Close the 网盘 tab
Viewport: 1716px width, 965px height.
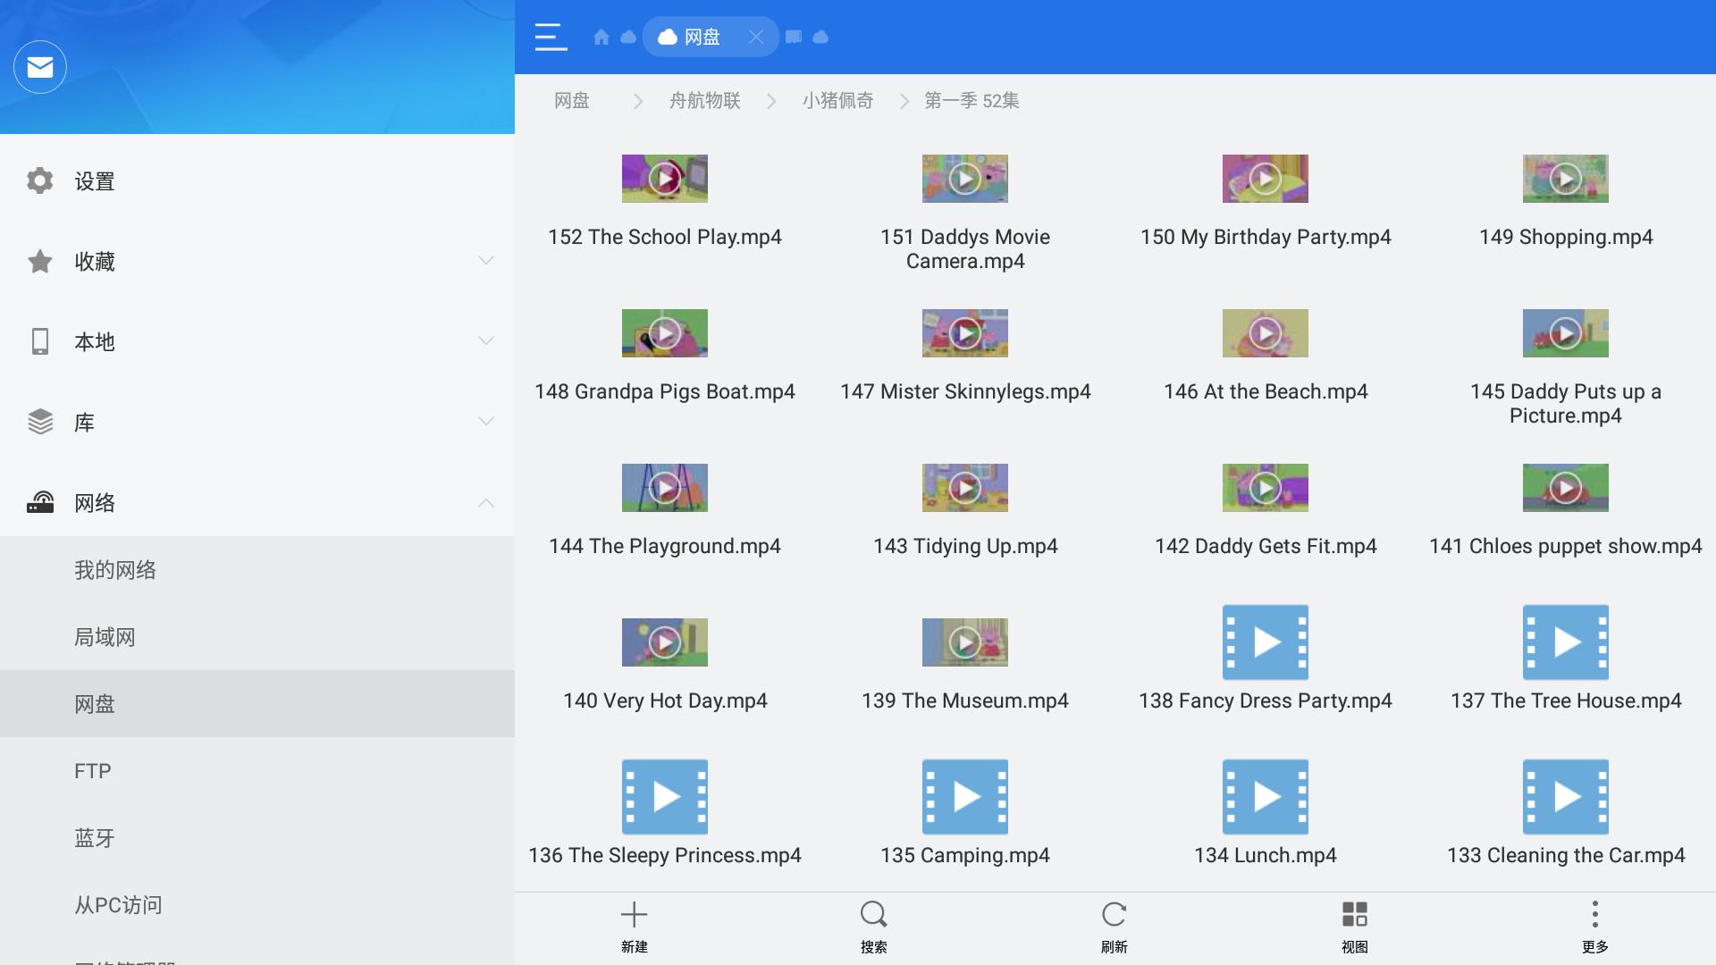[x=756, y=37]
